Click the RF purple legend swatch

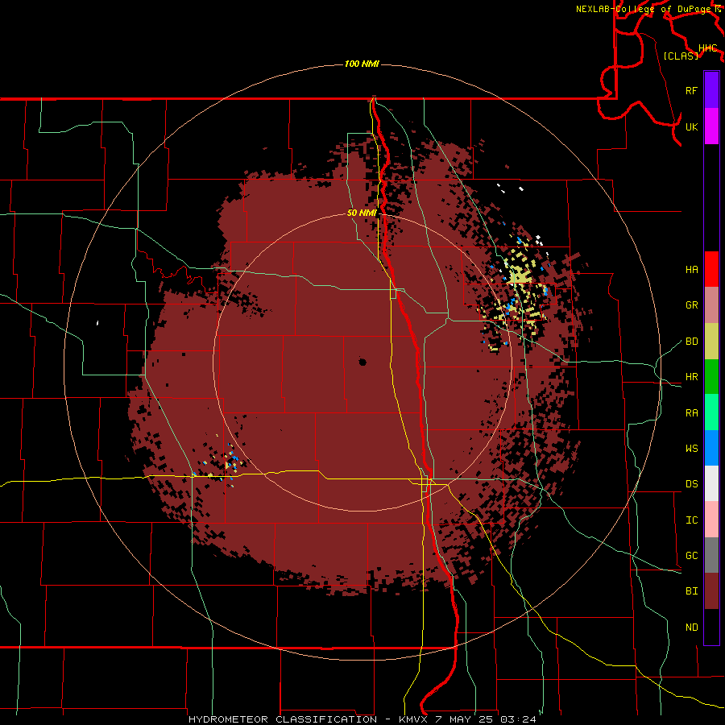[x=711, y=90]
